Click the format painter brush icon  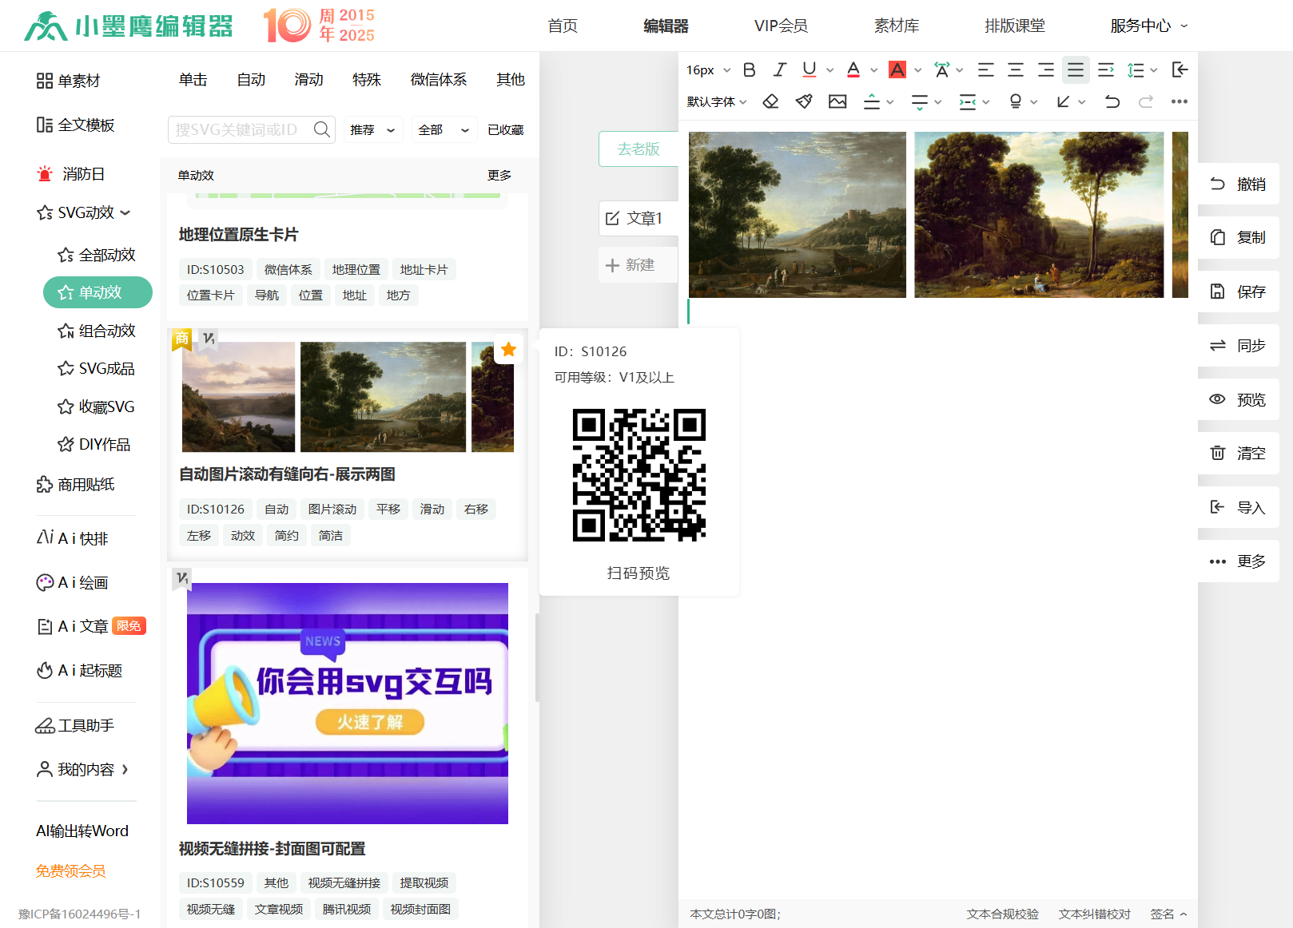coord(804,101)
